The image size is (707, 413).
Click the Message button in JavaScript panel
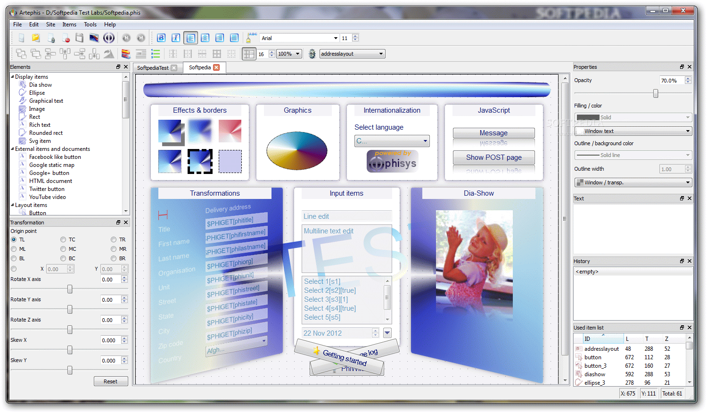click(493, 133)
